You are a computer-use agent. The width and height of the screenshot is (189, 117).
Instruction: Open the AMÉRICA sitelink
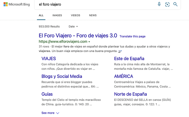(124, 76)
